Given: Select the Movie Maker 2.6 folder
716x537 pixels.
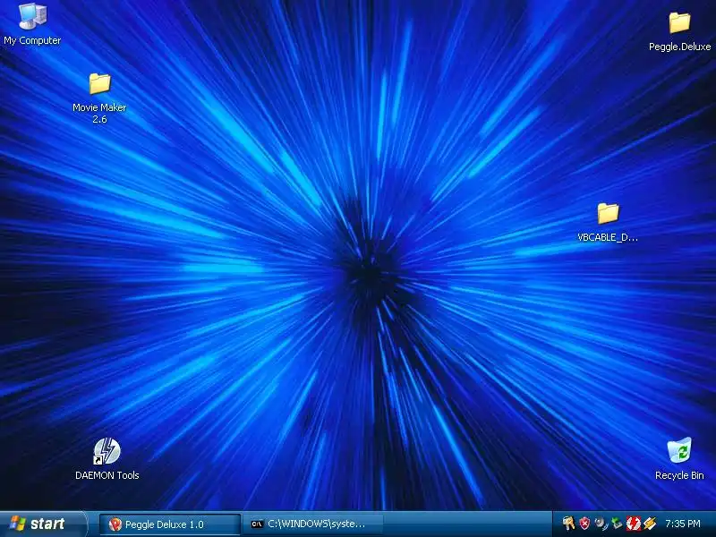Looking at the screenshot, I should click(99, 83).
